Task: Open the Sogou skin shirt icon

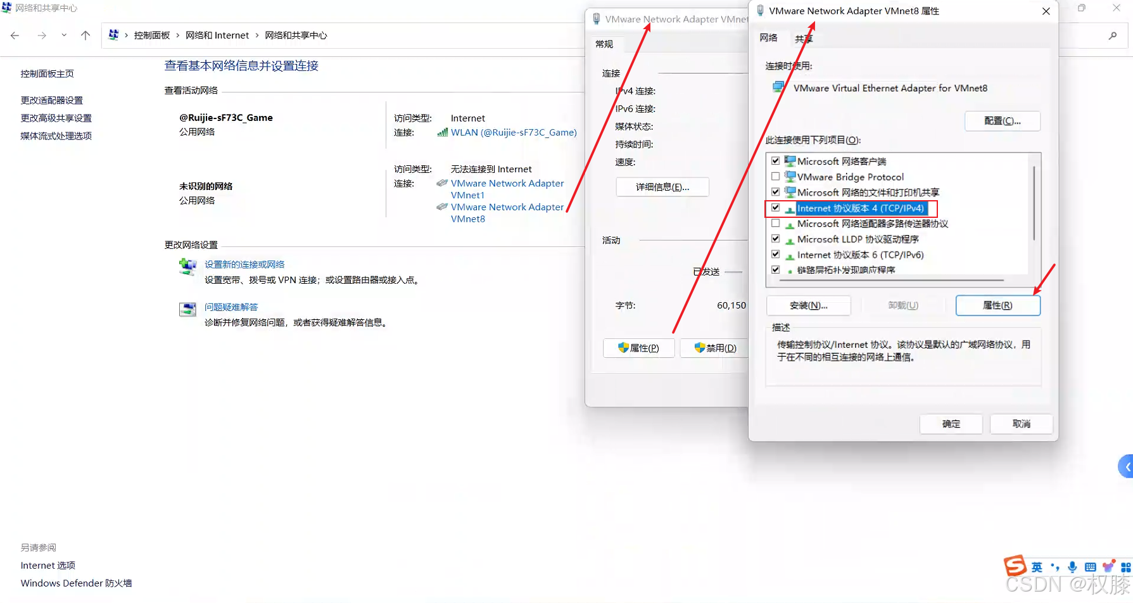Action: pyautogui.click(x=1108, y=567)
